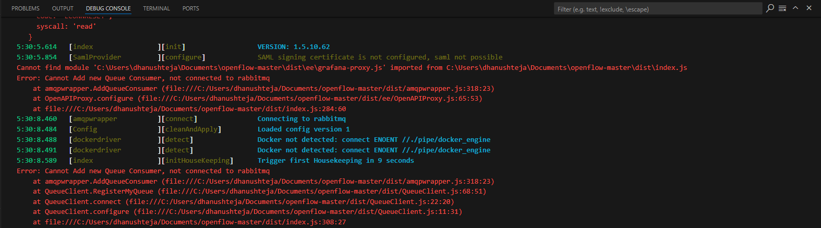Viewport: 821px width, 228px height.
Task: Open the index.js:284:60 stack trace link
Action: tap(196, 109)
